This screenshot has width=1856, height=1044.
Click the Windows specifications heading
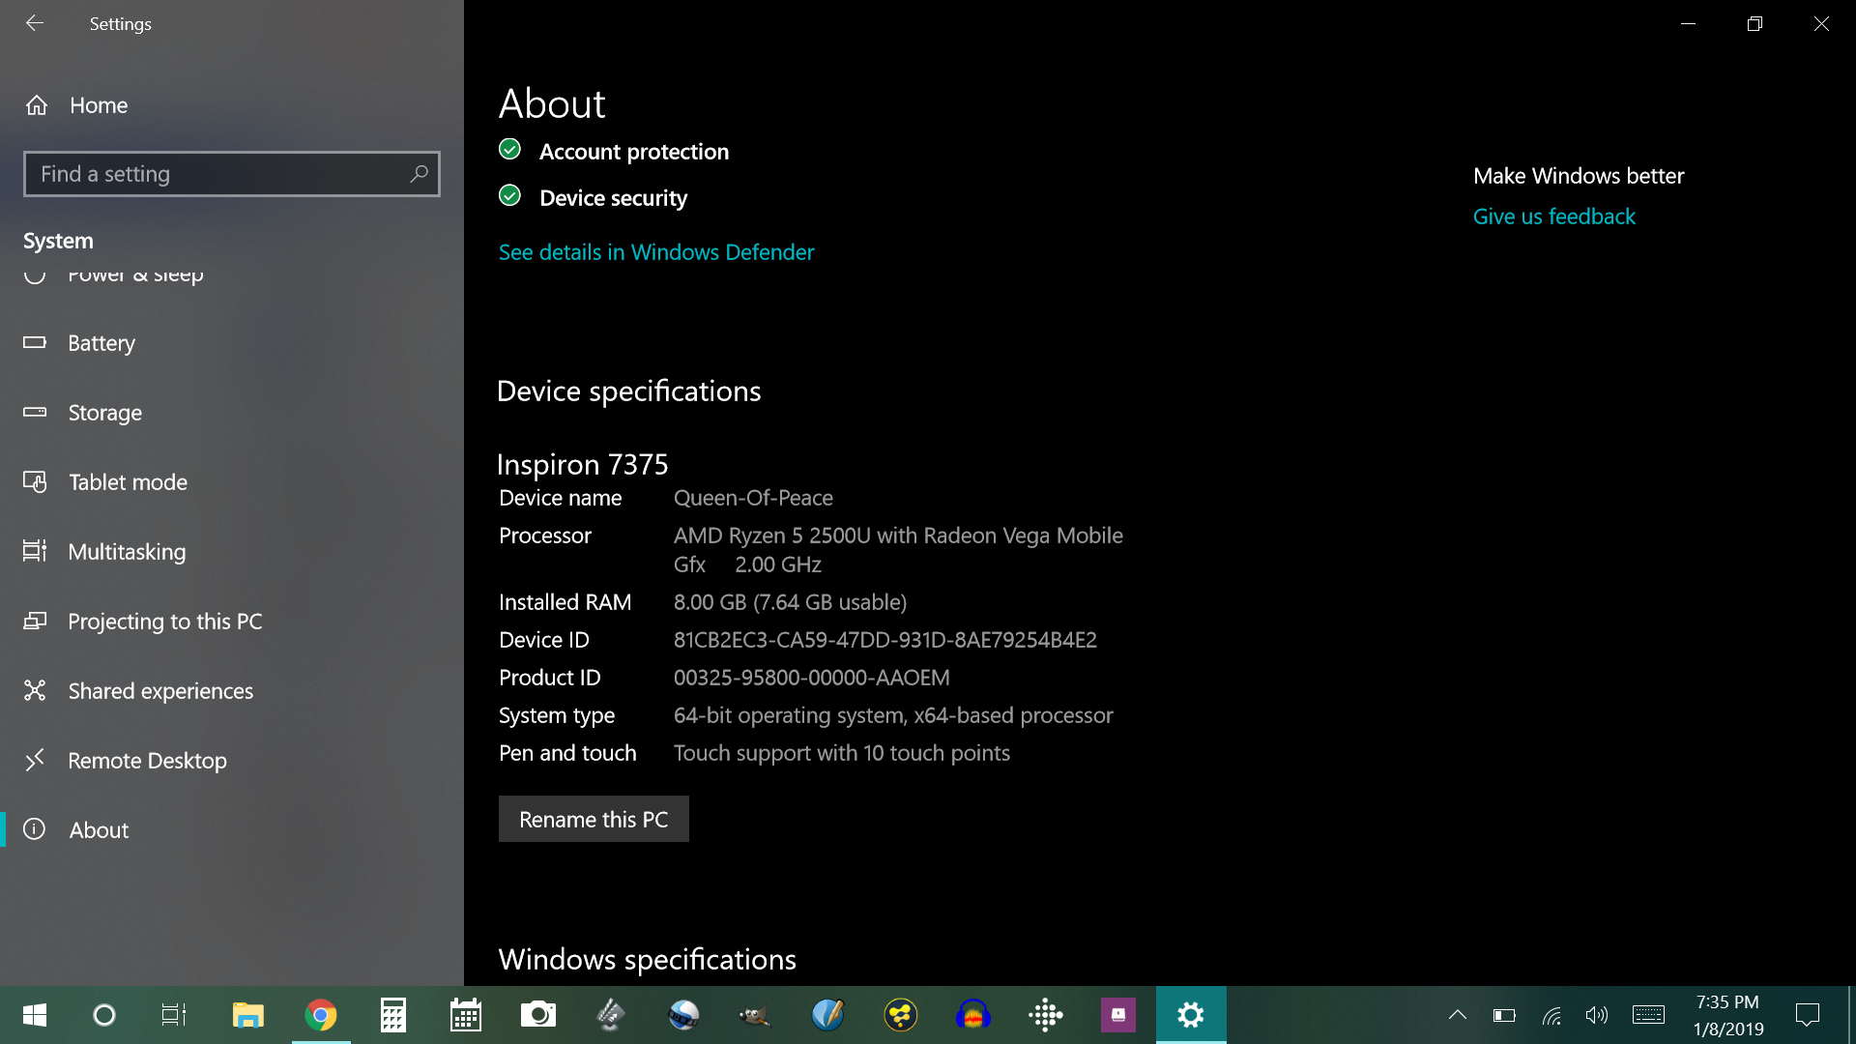(x=647, y=959)
